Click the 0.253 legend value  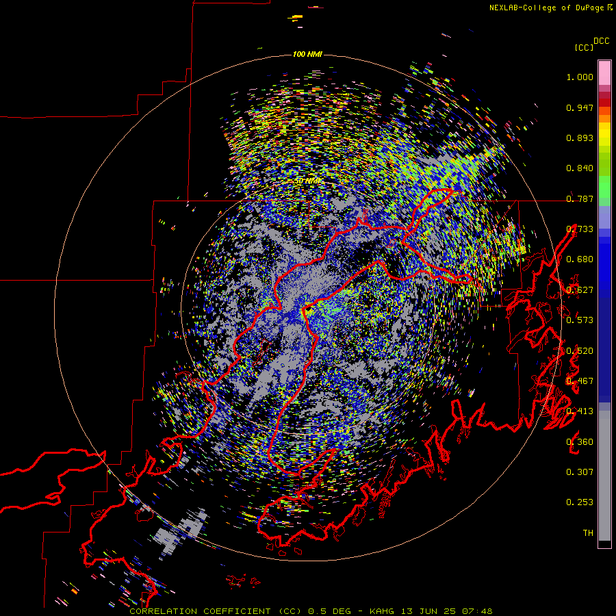coord(580,502)
